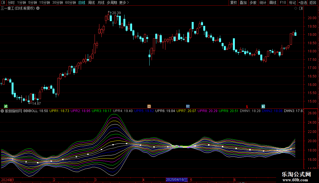This screenshot has width=319, height=183.
Task: Click the 返回 back button
Action: point(313,3)
